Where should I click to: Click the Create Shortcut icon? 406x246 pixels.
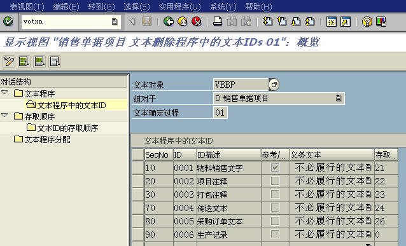tap(346, 22)
